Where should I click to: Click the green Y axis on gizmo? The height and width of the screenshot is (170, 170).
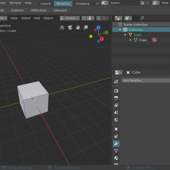106,32
